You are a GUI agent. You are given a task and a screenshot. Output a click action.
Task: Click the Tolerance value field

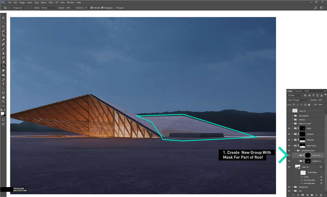click(x=87, y=8)
